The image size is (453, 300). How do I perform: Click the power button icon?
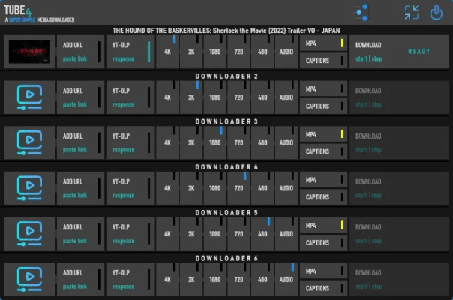(436, 12)
